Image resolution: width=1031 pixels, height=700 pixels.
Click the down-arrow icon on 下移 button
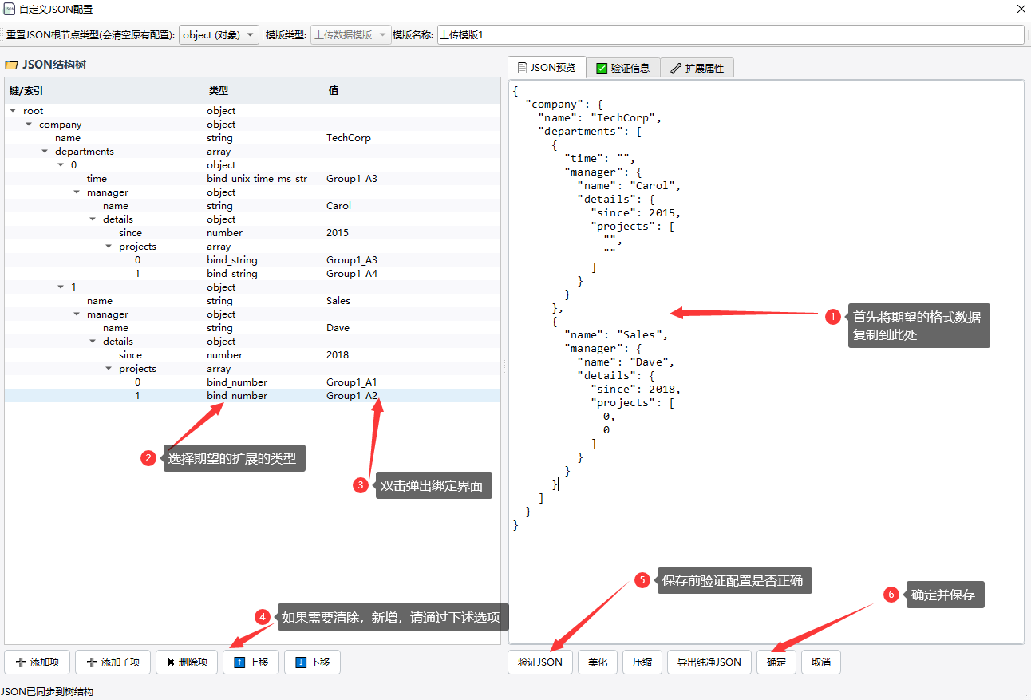[x=300, y=662]
